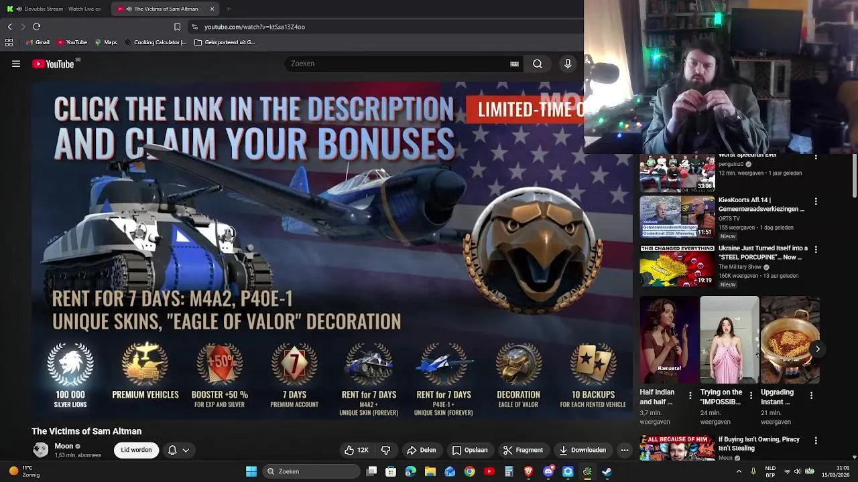Open options for Ukraine STEEL PORCUPINE video
The height and width of the screenshot is (482, 858).
coord(816,249)
